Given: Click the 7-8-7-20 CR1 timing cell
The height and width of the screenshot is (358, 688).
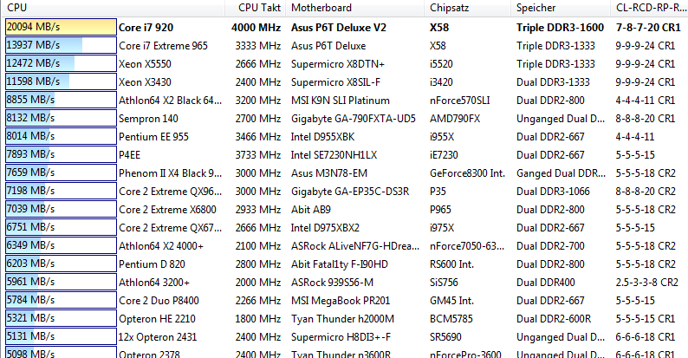Looking at the screenshot, I should point(648,28).
